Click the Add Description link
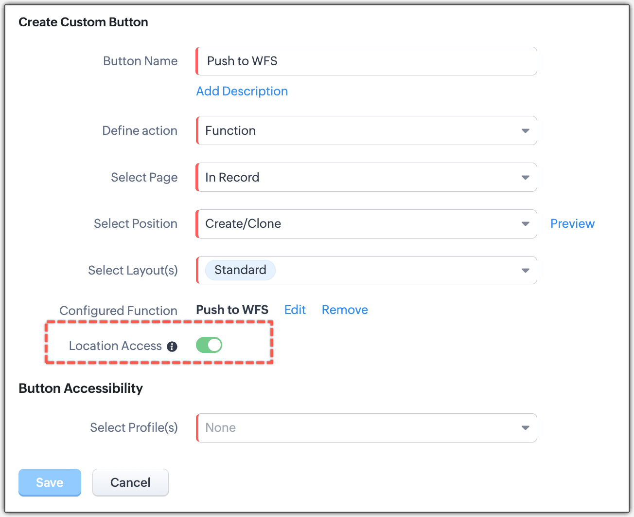634x517 pixels. coord(242,92)
